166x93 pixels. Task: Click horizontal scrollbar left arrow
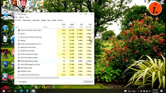click(x=16, y=78)
